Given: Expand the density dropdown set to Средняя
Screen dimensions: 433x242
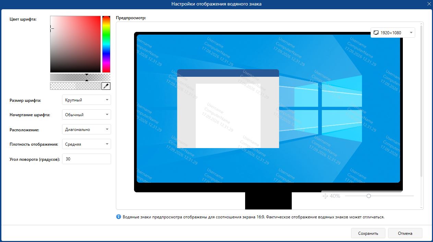Looking at the screenshot, I should 86,144.
